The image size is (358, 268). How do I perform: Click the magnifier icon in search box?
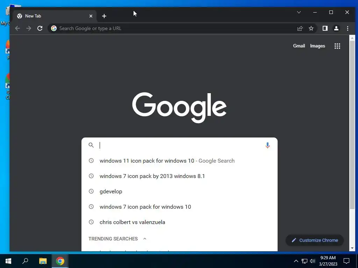coord(91,145)
